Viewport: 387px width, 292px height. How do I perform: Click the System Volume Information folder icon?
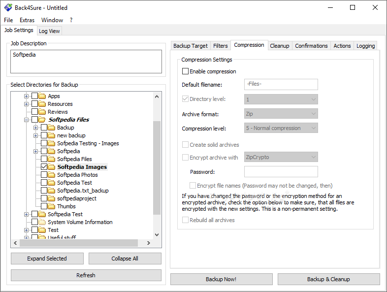(42, 222)
